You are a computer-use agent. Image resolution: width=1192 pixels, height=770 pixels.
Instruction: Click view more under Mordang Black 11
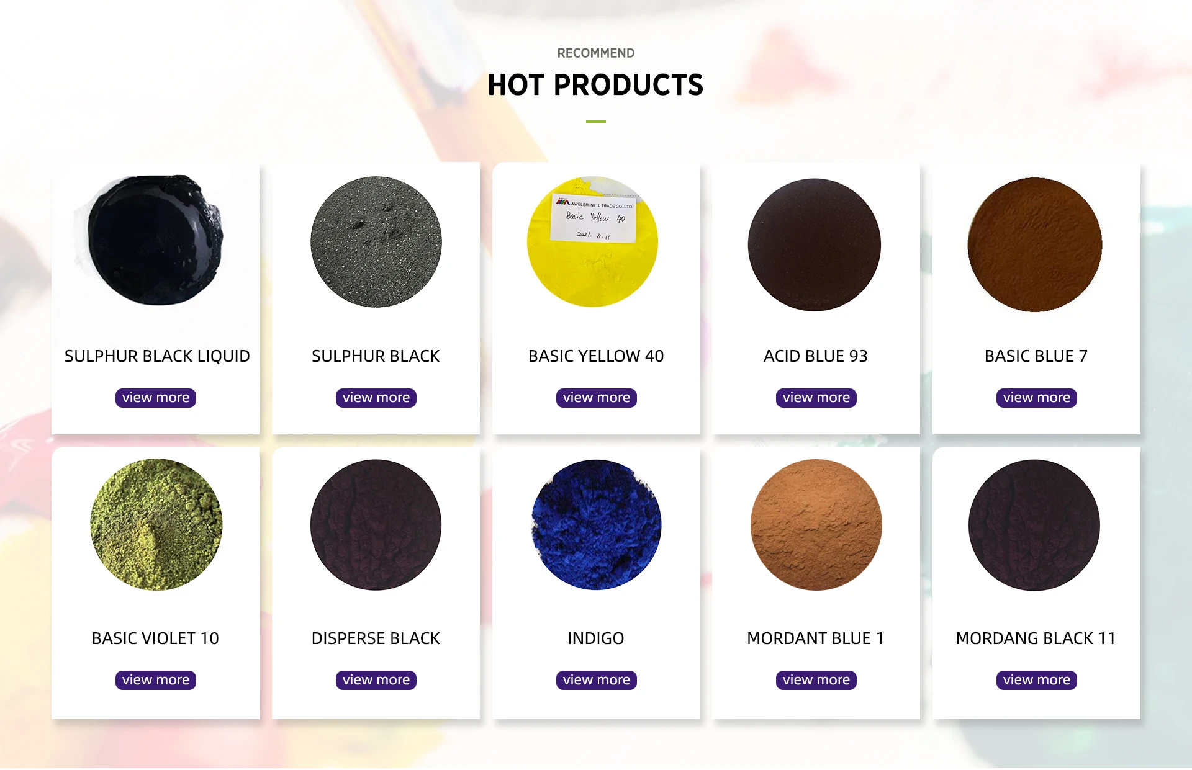1037,680
